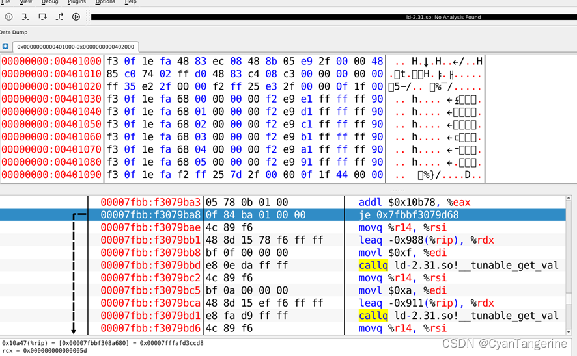Run the debugged program

coord(76,16)
